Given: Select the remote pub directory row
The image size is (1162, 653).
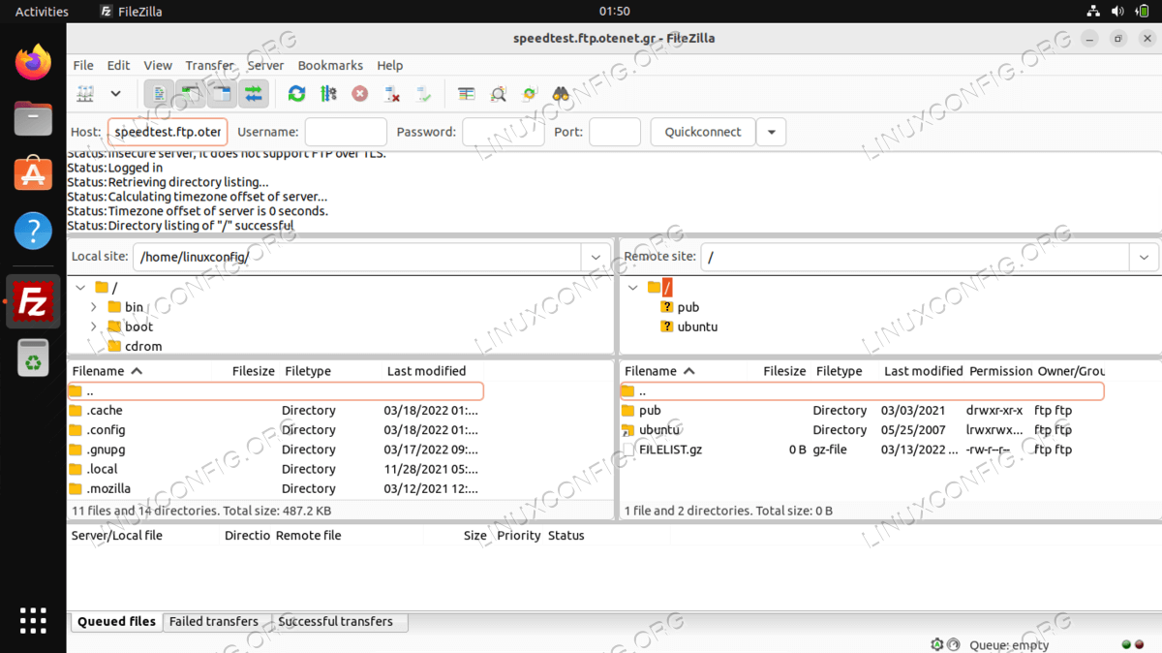Looking at the screenshot, I should tap(862, 411).
